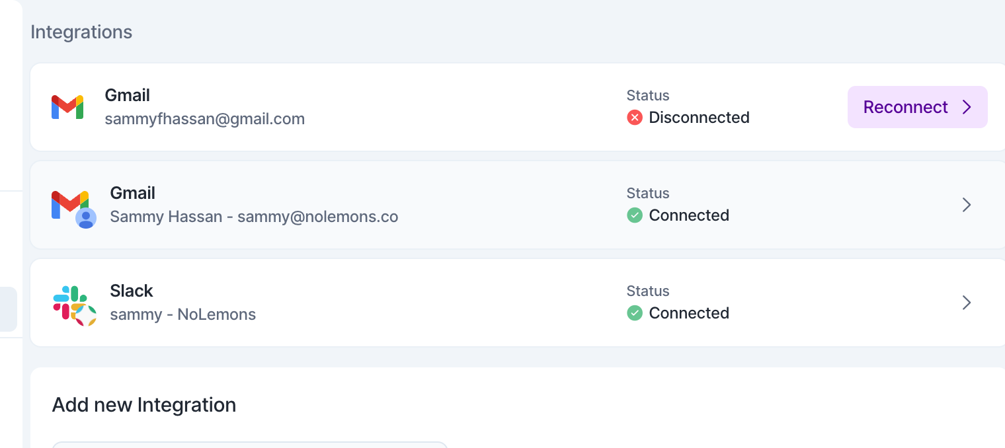This screenshot has height=448, width=1005.
Task: Click the Add new Integration heading
Action: pos(144,404)
